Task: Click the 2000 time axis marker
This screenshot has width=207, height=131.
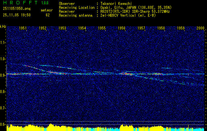Action: pos(200,28)
